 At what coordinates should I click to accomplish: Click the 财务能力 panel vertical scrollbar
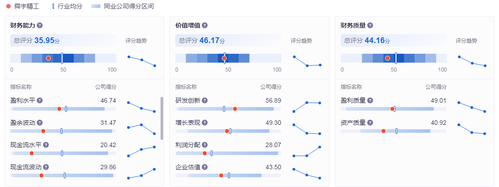(x=161, y=118)
